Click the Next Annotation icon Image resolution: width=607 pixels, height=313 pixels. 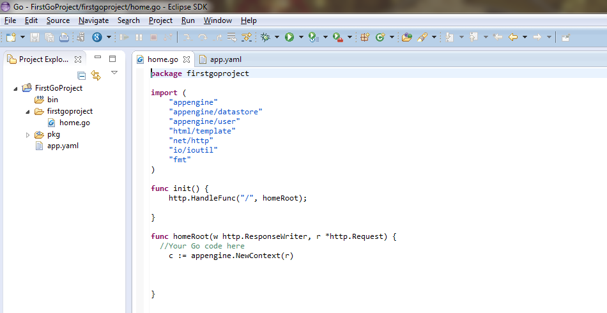pyautogui.click(x=449, y=37)
